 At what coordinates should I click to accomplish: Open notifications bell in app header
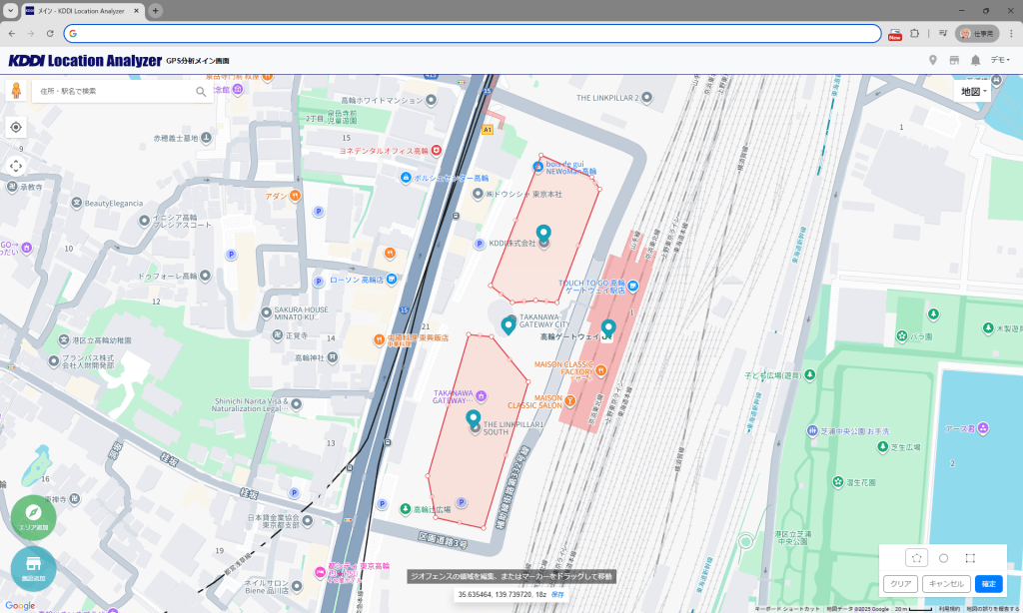[975, 60]
